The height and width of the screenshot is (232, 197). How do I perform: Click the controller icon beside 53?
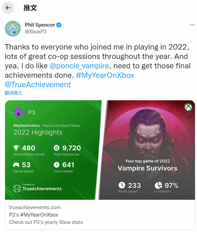tap(16, 165)
